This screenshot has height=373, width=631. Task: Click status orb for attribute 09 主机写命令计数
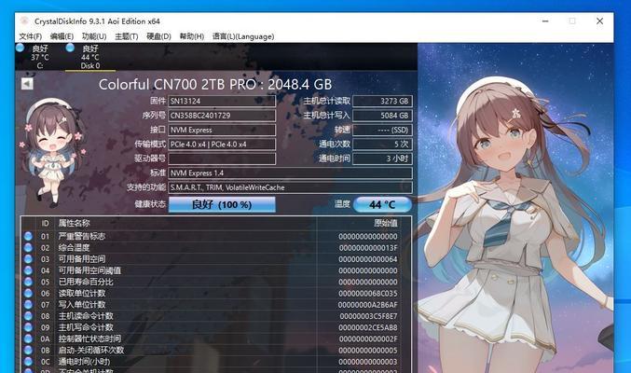(x=28, y=327)
